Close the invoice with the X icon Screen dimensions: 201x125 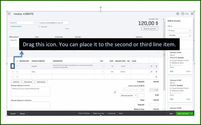point(192,14)
